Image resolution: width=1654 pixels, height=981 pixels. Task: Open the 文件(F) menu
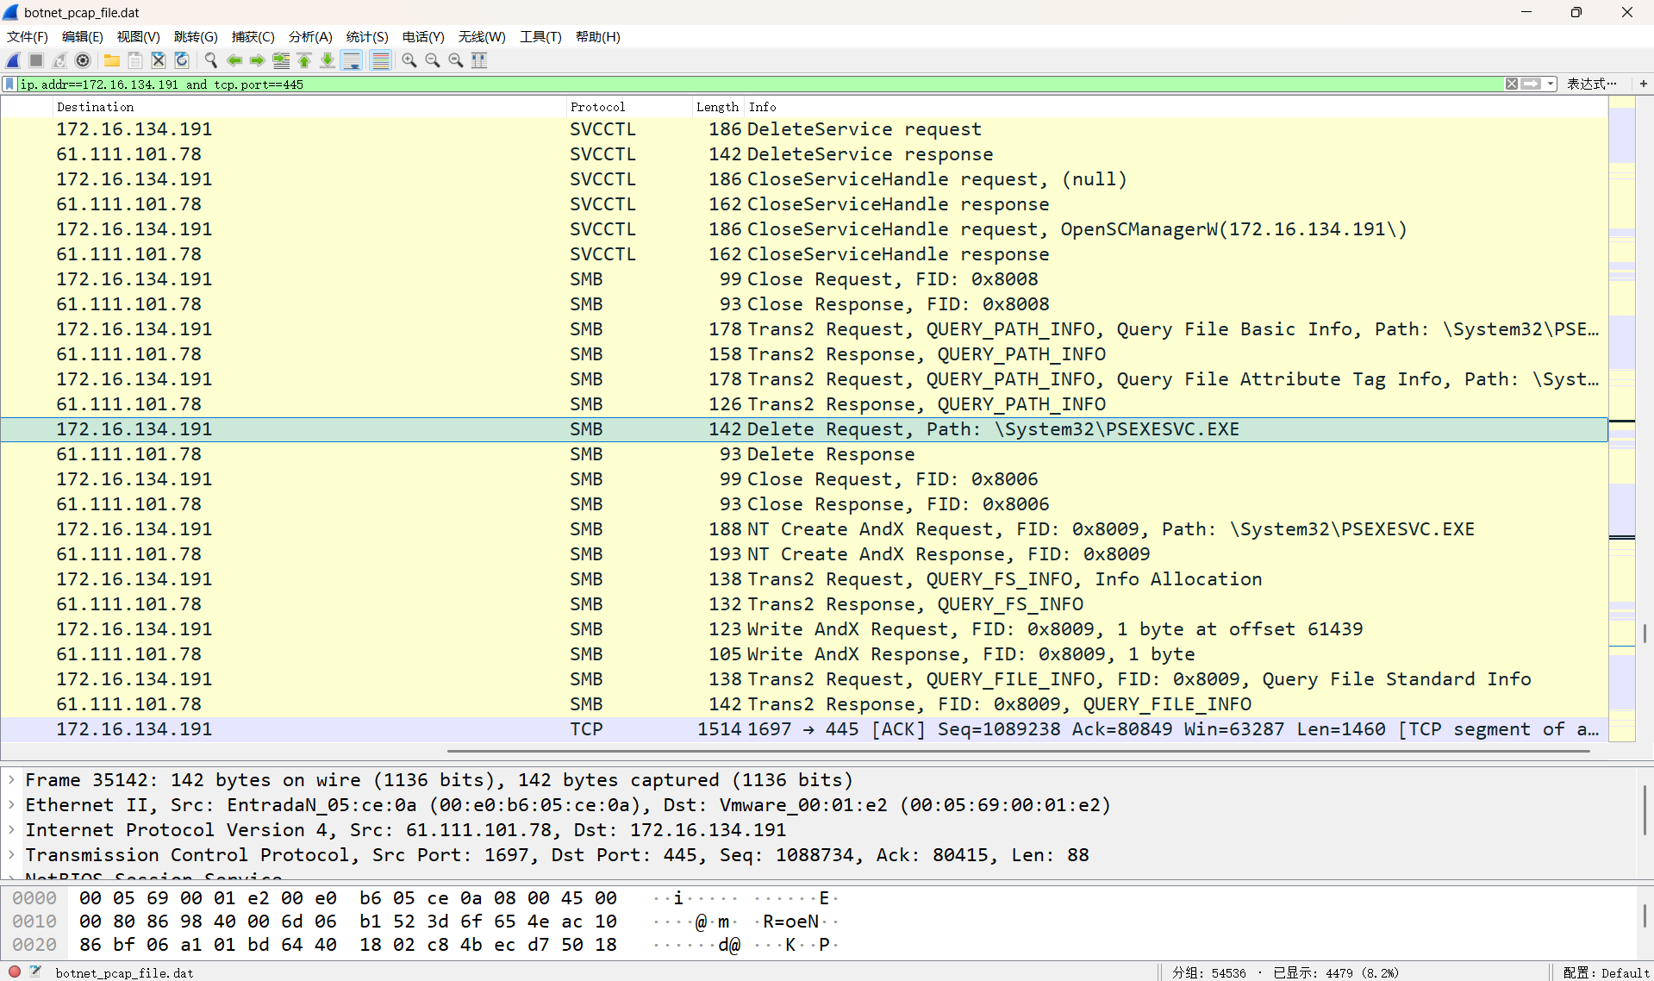(x=28, y=37)
